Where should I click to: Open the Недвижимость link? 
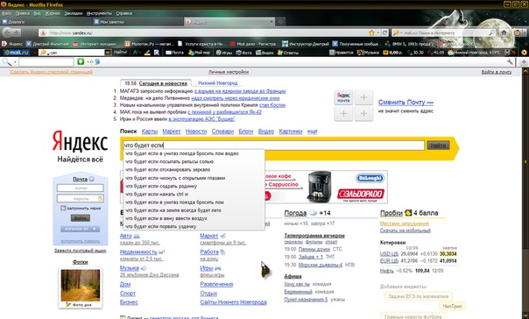tap(138, 252)
